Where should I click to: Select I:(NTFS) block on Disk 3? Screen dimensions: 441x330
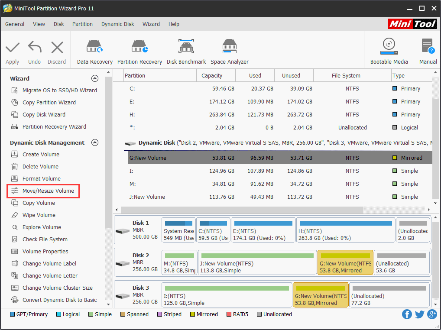coord(227,295)
